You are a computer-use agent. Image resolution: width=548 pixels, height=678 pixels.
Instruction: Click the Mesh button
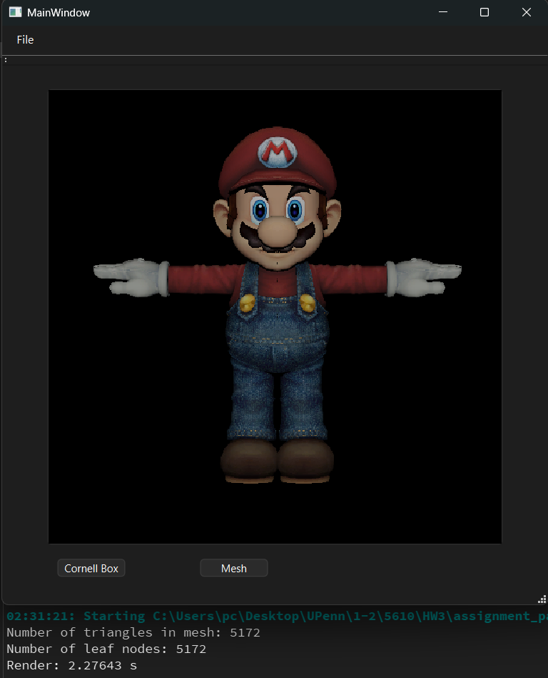(x=233, y=568)
